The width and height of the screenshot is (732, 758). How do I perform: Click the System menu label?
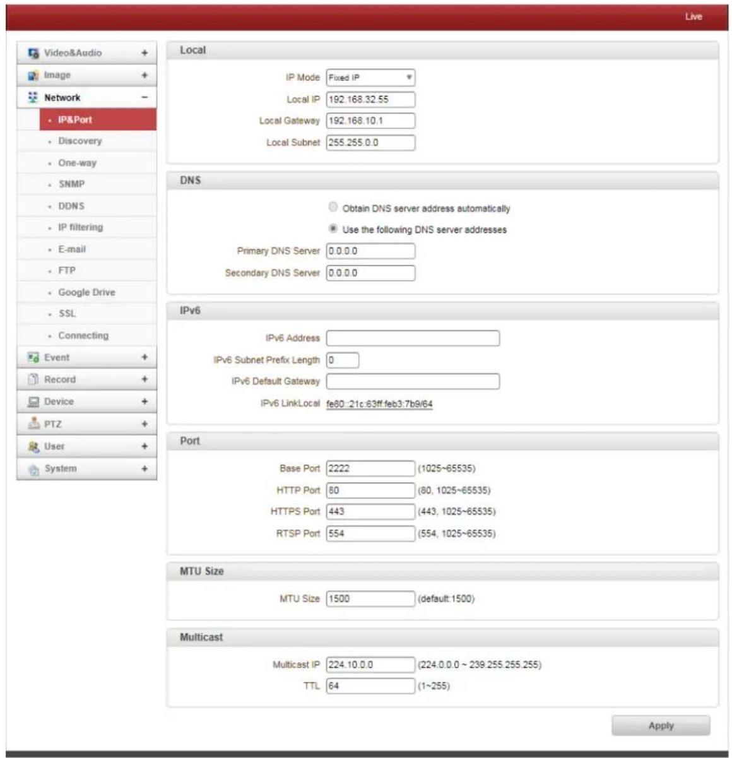point(61,469)
